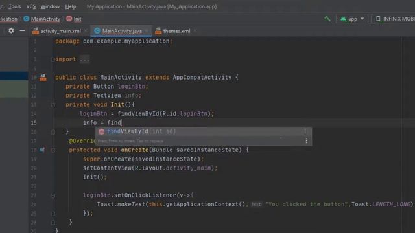Collapse the Init method fold marker

53,105
